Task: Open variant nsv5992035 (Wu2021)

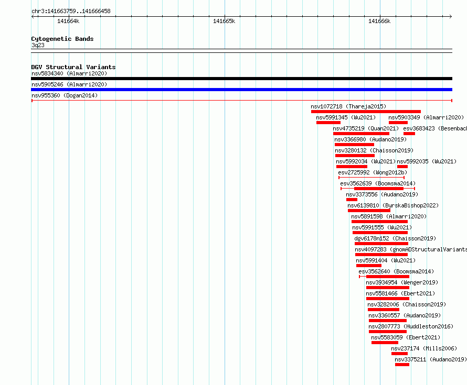Action: coord(427,161)
